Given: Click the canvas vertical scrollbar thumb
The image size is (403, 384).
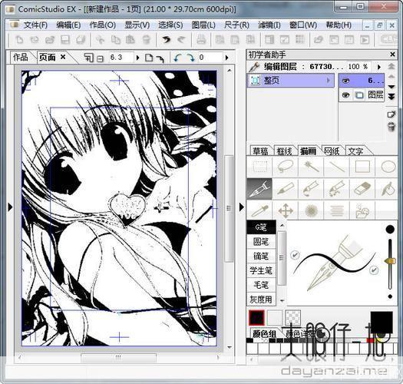Looking at the screenshot, I should (229, 208).
